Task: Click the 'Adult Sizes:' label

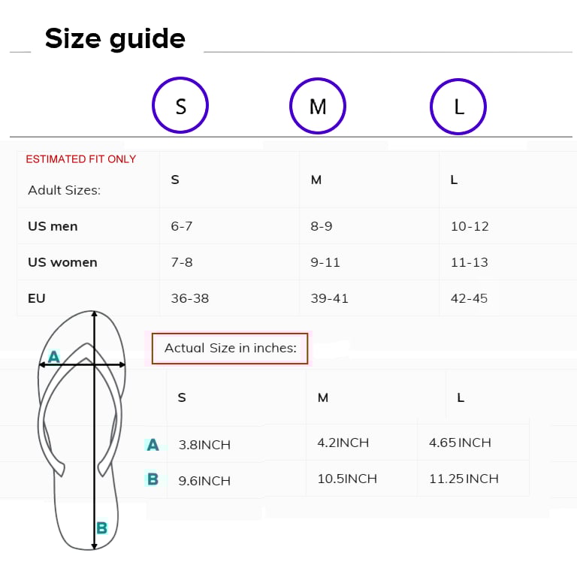Action: tap(64, 190)
